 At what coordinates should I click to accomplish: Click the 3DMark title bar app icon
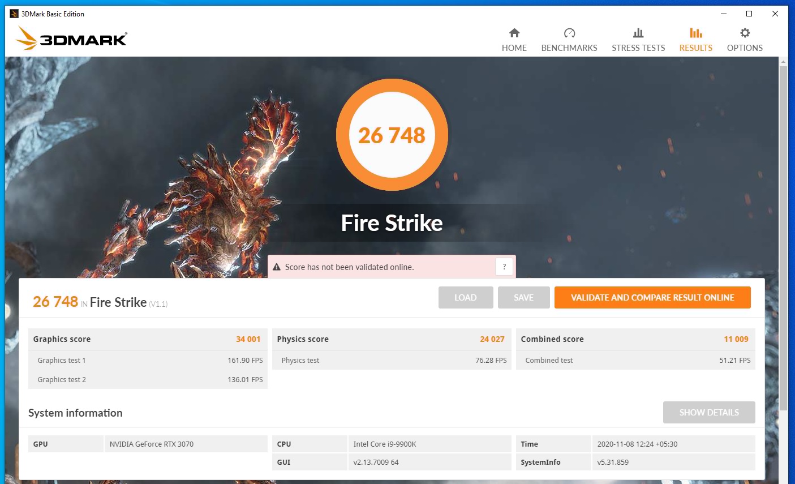(x=14, y=14)
